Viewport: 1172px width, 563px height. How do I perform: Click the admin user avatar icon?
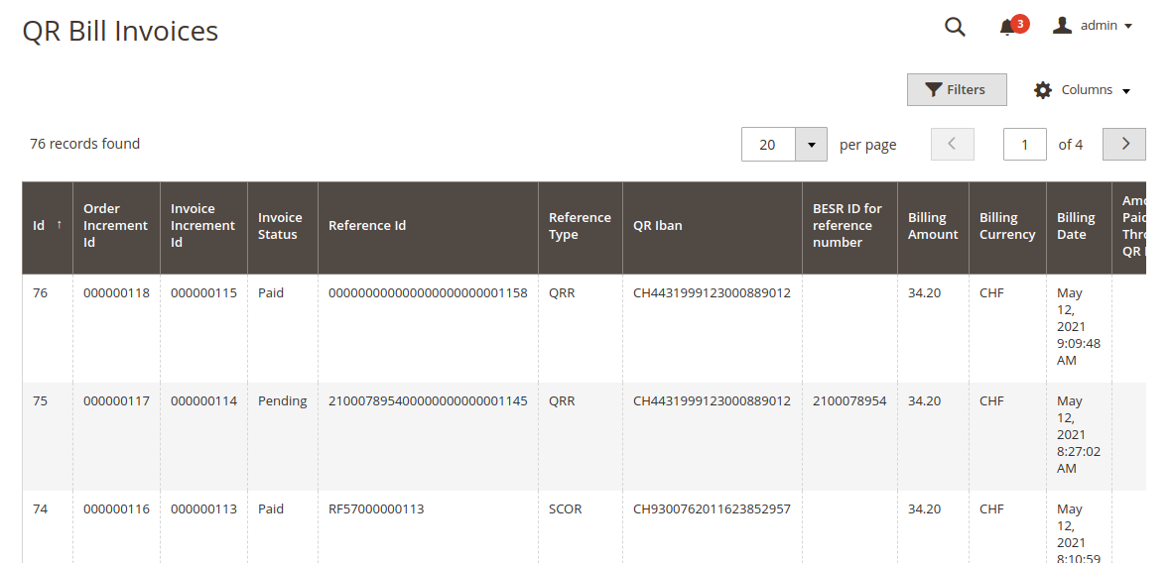click(1062, 26)
